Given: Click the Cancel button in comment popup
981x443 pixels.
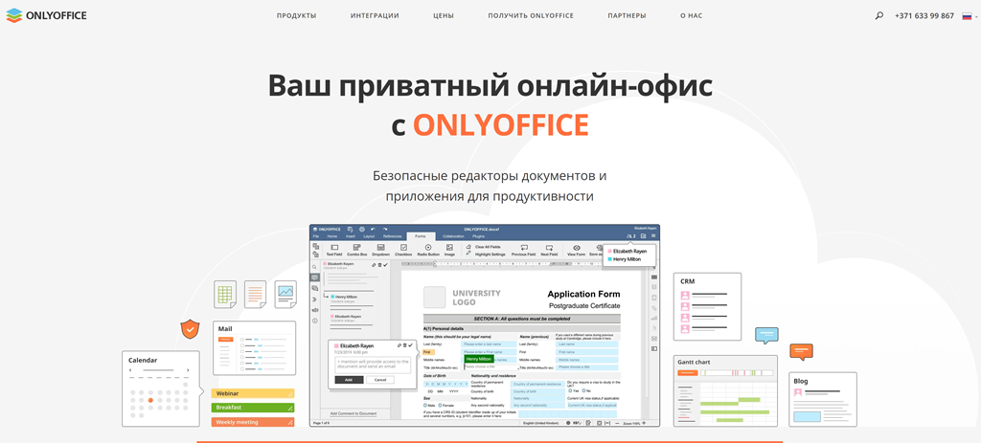Looking at the screenshot, I should pyautogui.click(x=380, y=379).
